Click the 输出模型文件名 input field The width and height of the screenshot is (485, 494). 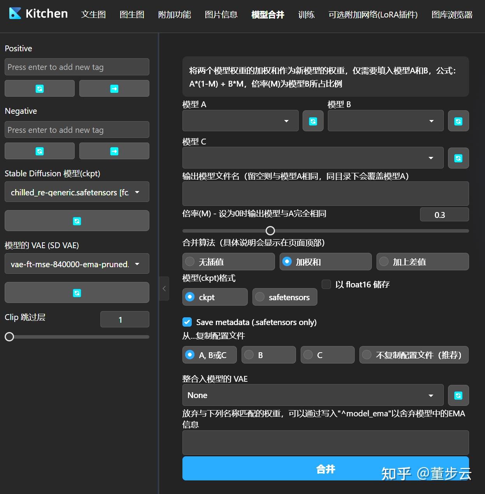[326, 193]
